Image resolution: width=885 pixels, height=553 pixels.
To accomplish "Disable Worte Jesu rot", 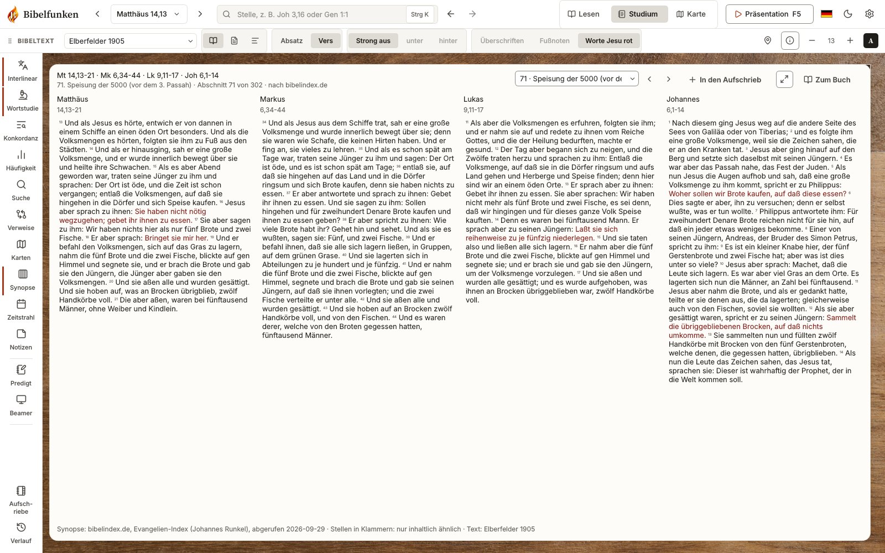I will (609, 40).
